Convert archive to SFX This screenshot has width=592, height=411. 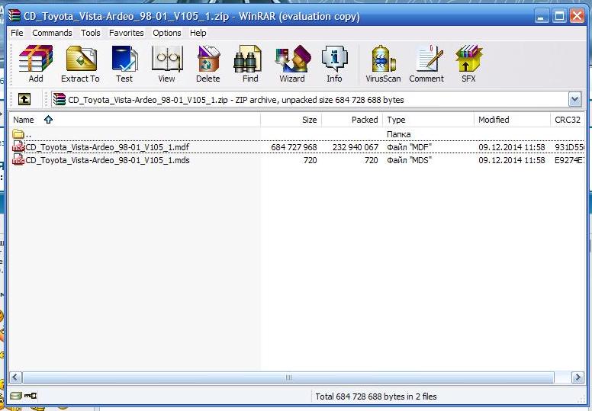tap(468, 64)
